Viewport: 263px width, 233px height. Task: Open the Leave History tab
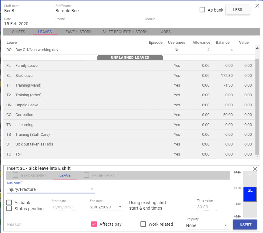point(77,32)
